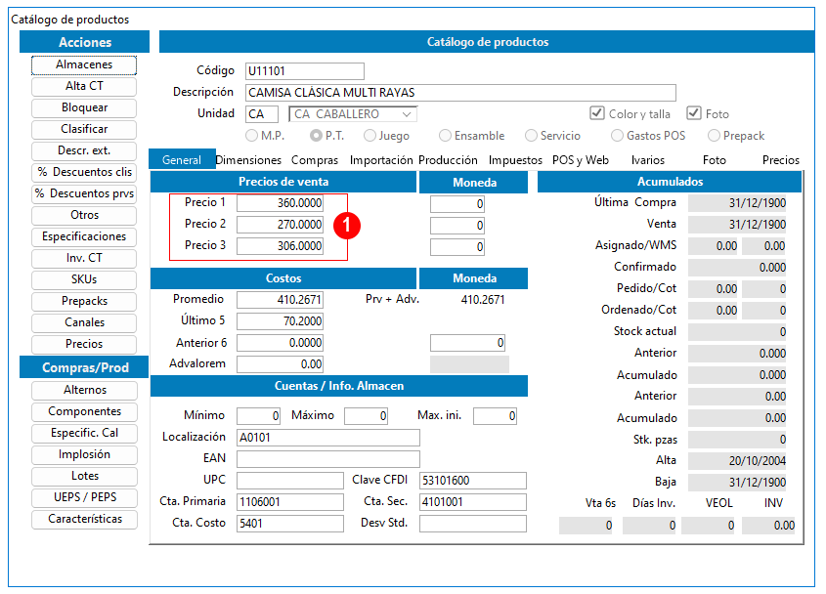Screen dimensions: 826x594
Task: Click the Clave CFDI field 53101600
Action: click(473, 481)
